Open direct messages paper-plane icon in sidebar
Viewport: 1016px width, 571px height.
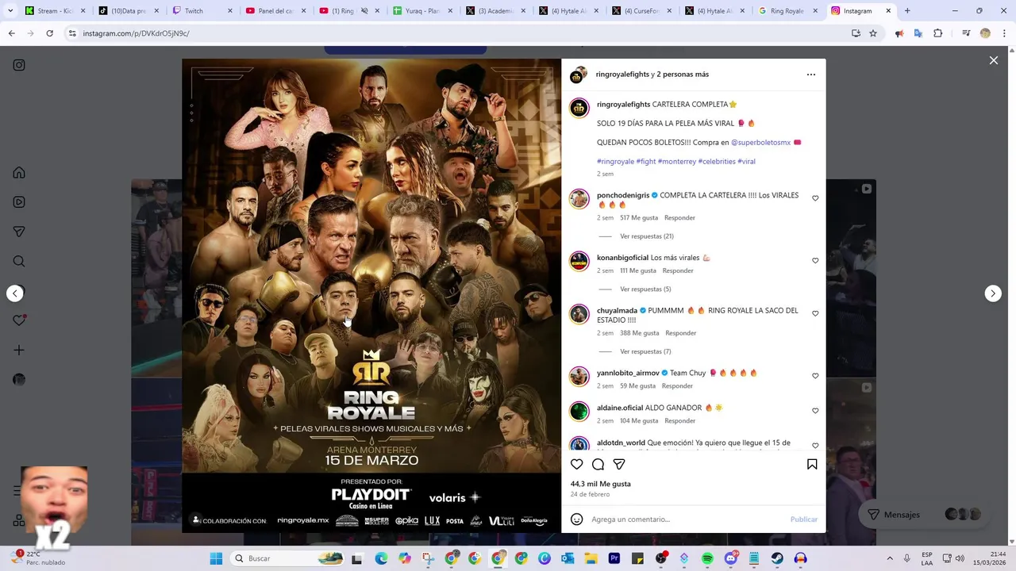tap(19, 232)
